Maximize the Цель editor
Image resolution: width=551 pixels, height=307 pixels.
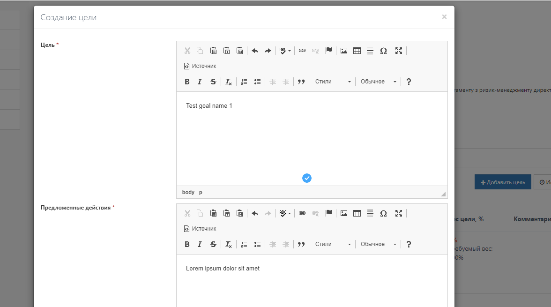[x=398, y=51]
